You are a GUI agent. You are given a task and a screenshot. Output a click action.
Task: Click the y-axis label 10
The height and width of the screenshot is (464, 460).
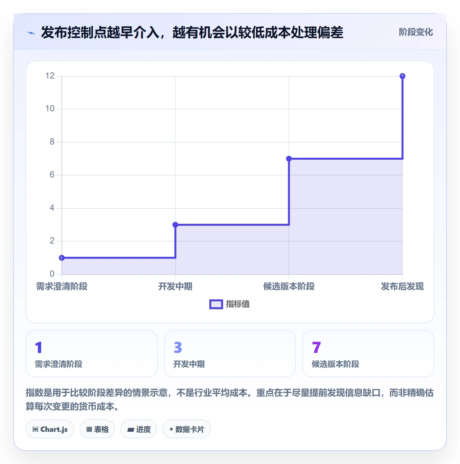[x=50, y=109]
